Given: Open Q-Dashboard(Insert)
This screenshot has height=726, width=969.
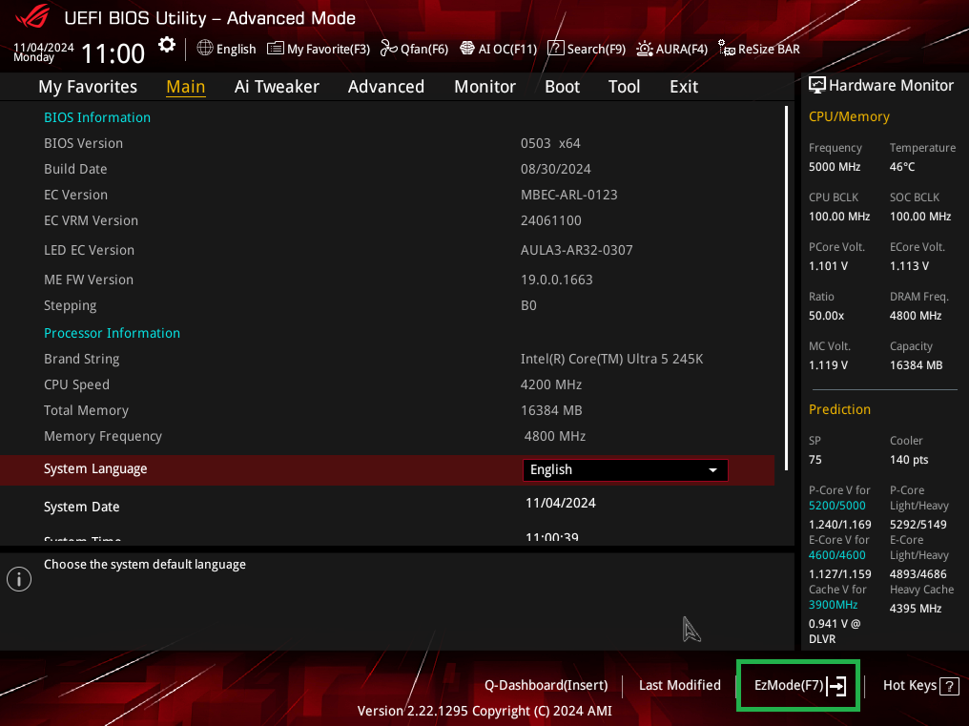Looking at the screenshot, I should coord(546,685).
